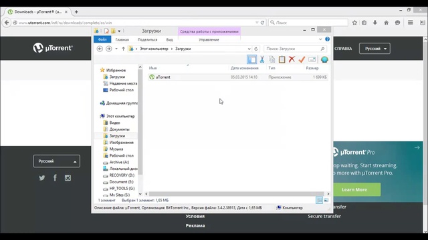Go back using Explorer's back arrow
This screenshot has height=240, width=428.
tap(100, 49)
